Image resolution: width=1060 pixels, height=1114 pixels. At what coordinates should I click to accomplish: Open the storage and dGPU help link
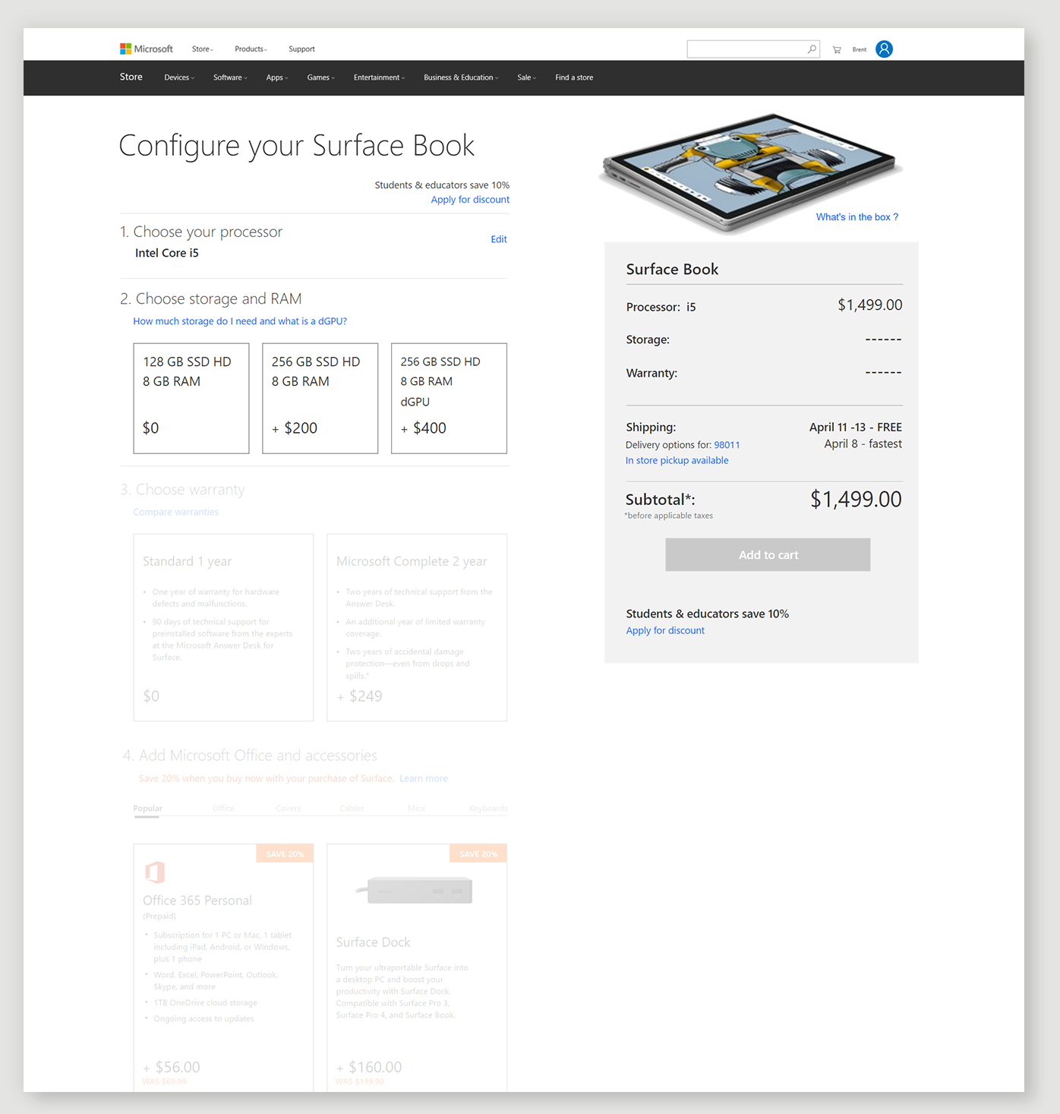240,321
